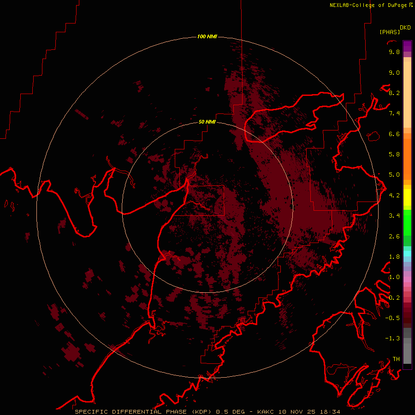Click the 100 NMI range ring label
The image size is (415, 415).
pos(207,36)
